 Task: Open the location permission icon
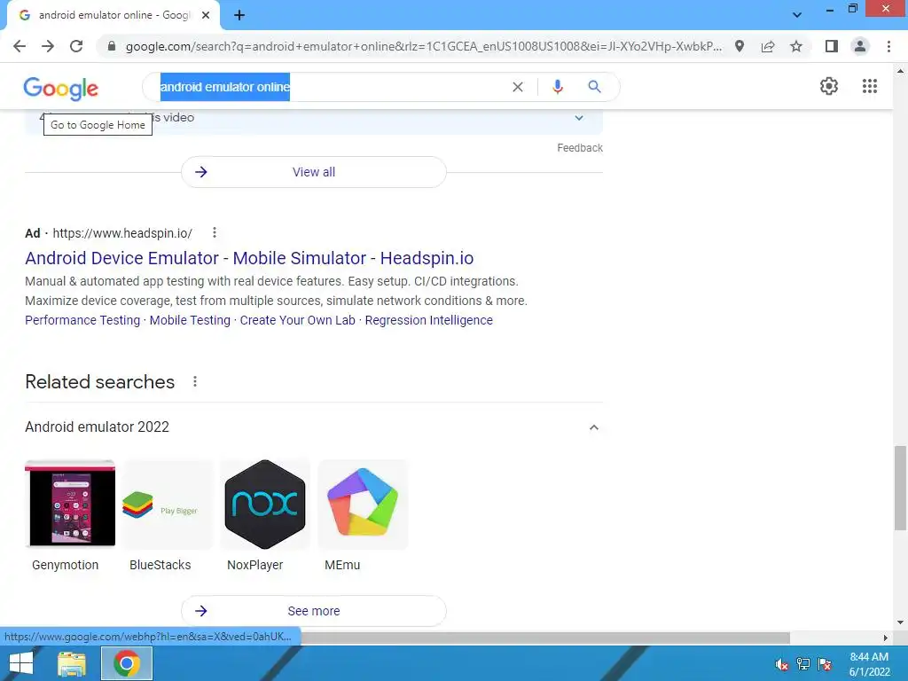coord(740,46)
